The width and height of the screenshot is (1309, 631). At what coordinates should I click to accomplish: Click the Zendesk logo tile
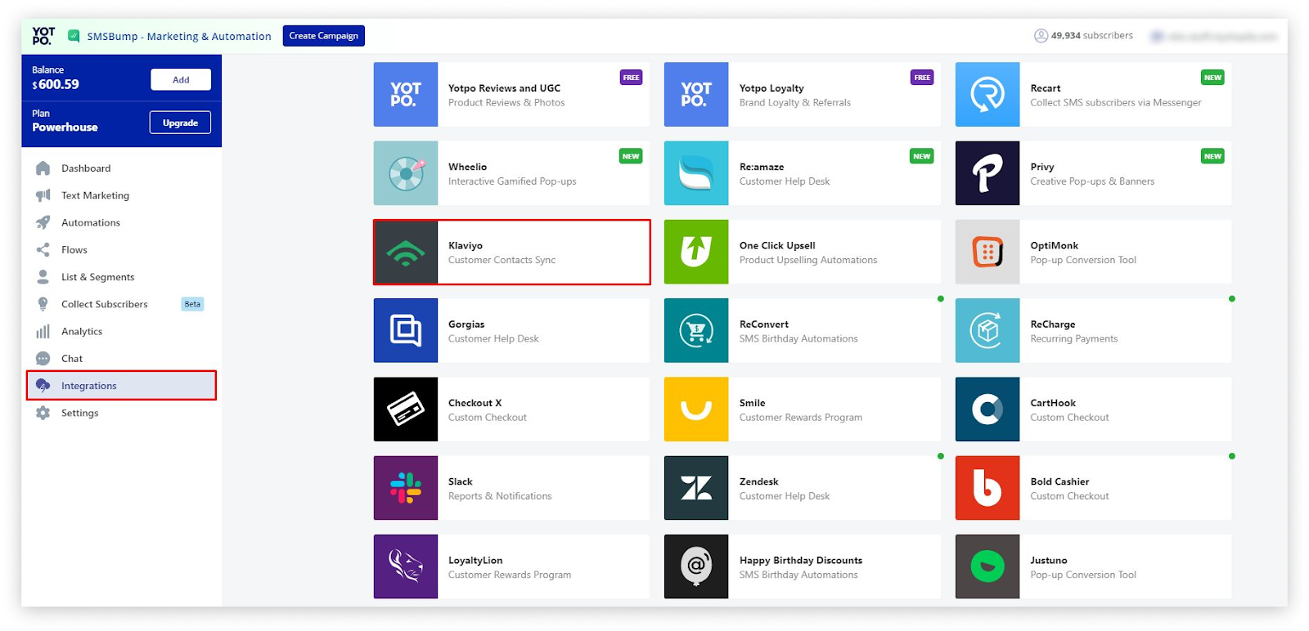point(696,488)
